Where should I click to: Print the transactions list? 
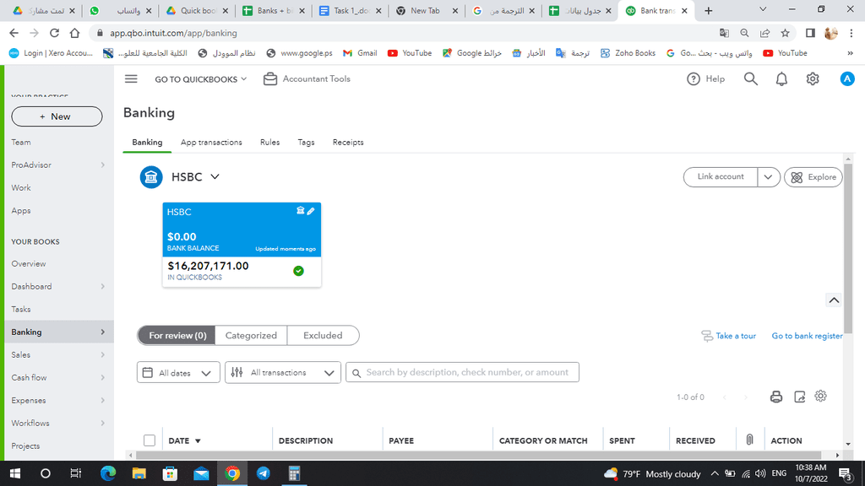coord(775,397)
